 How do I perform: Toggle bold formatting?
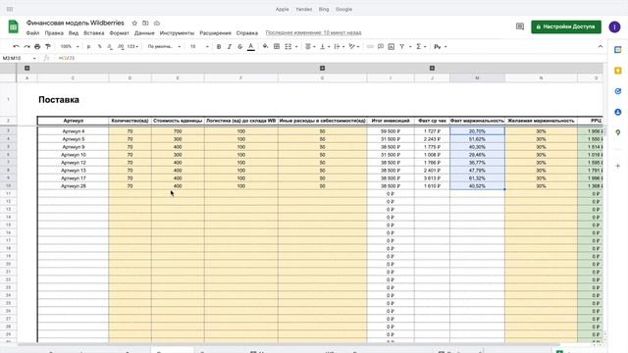pyautogui.click(x=219, y=46)
